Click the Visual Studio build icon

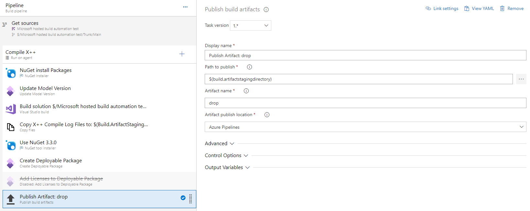tap(11, 109)
